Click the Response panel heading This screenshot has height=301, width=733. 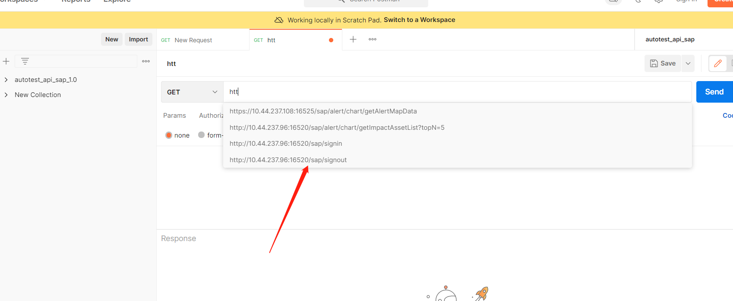click(x=178, y=238)
